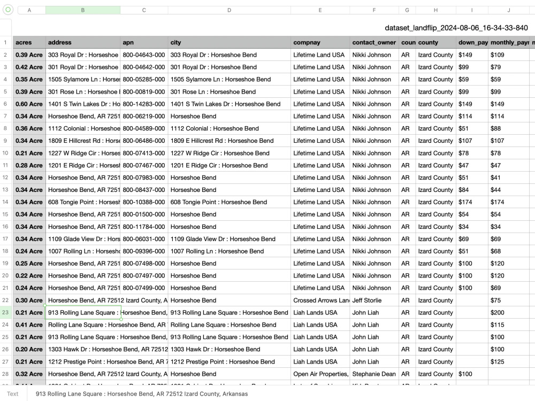The height and width of the screenshot is (401, 535).
Task: Select row 28 header number
Action: coord(5,374)
